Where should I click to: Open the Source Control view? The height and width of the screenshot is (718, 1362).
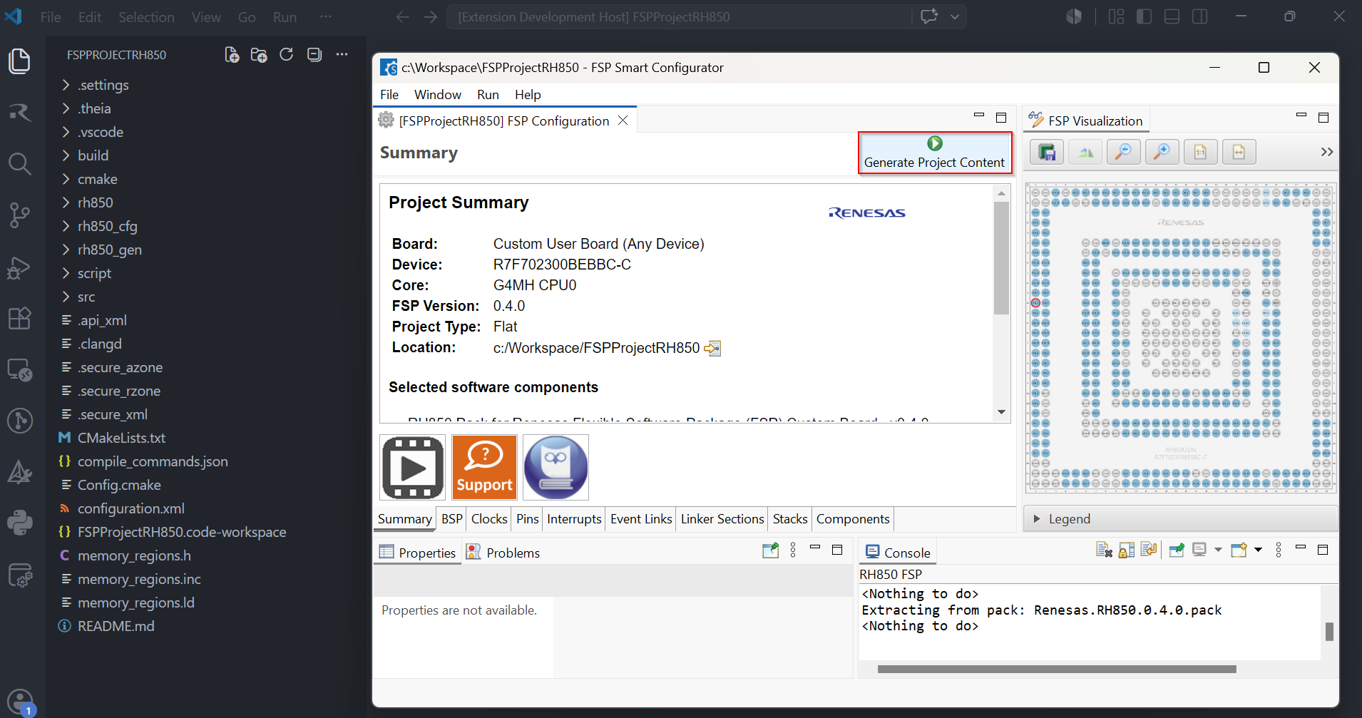pyautogui.click(x=19, y=215)
